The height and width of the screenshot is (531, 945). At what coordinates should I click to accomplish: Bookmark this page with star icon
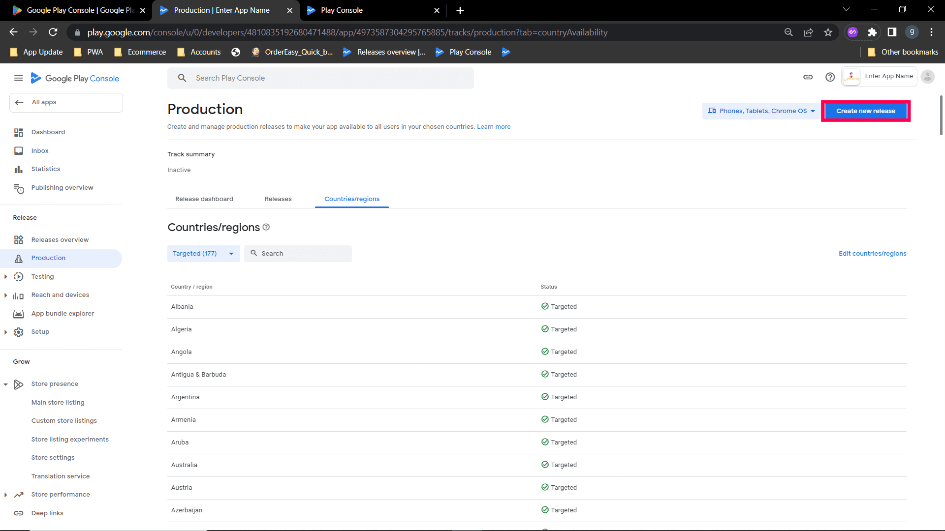(x=828, y=32)
